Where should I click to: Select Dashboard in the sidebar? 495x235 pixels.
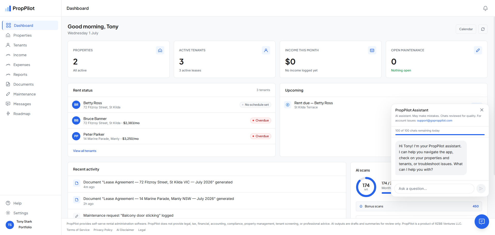(x=30, y=25)
